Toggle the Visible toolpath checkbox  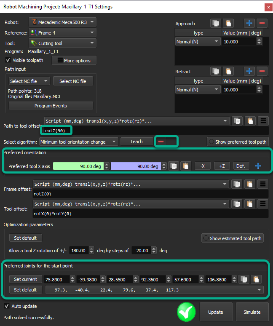tap(8, 60)
